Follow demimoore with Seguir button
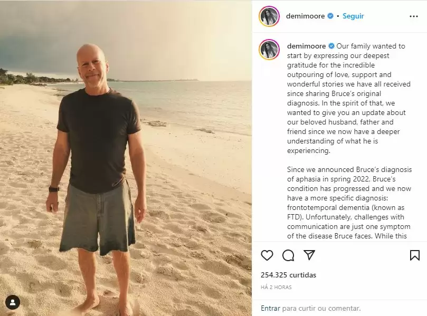This screenshot has width=427, height=316. (353, 16)
